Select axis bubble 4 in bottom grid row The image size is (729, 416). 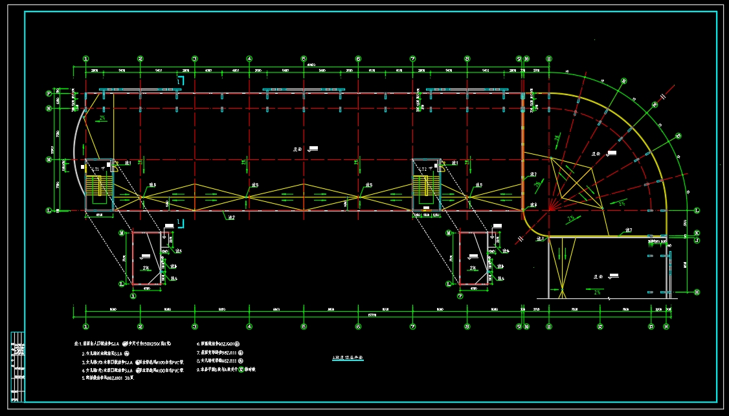[x=249, y=327]
